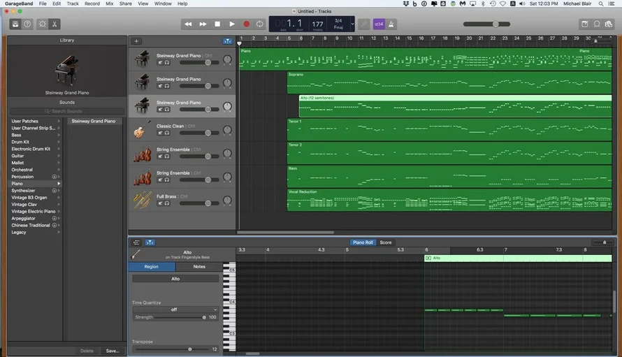Viewport: 622px width, 357px height.
Task: Click the Rewind transport button
Action: tap(188, 24)
